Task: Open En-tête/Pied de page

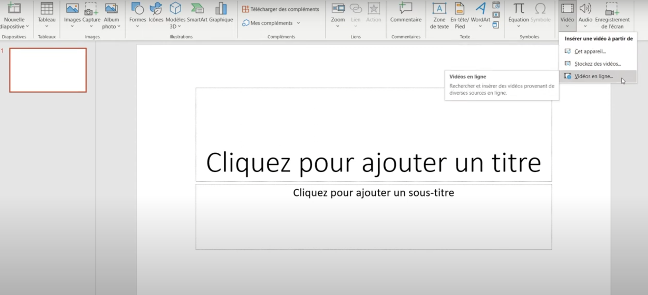Action: tap(460, 16)
